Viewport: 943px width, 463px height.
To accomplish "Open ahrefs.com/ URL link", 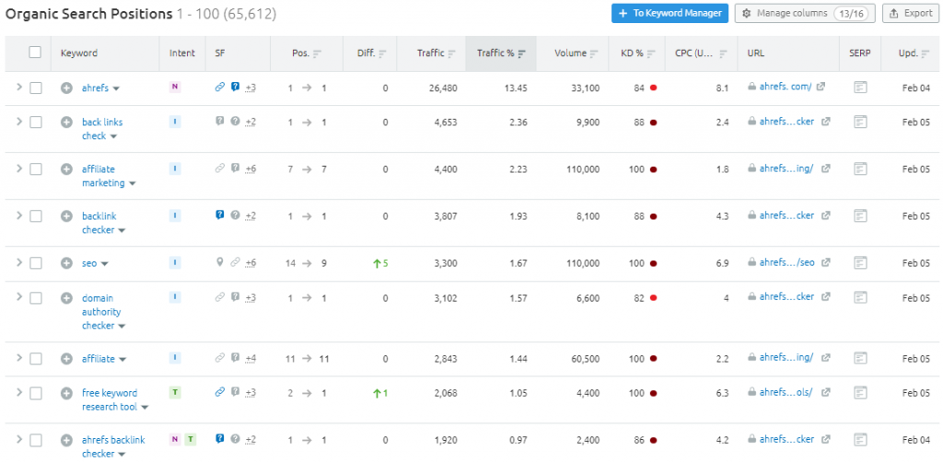I will pos(786,87).
